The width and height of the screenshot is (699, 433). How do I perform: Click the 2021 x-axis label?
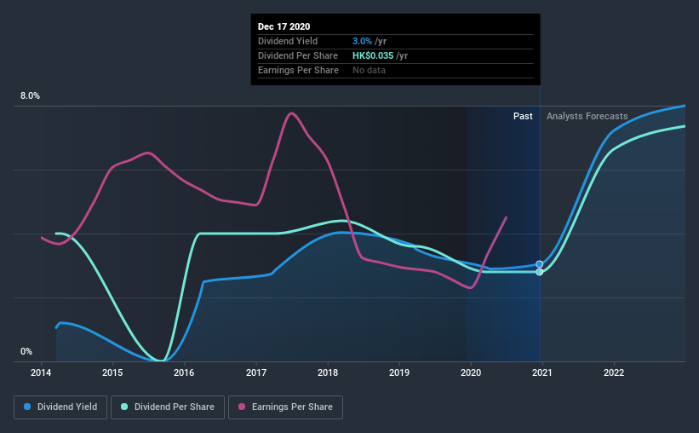click(542, 372)
